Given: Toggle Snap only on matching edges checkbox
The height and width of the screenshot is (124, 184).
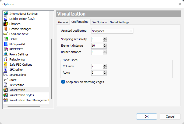Looking at the screenshot, I should pos(63,82).
